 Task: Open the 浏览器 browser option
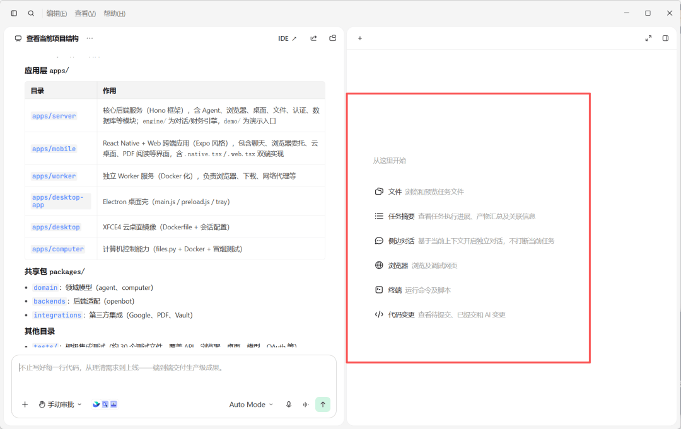tap(416, 265)
